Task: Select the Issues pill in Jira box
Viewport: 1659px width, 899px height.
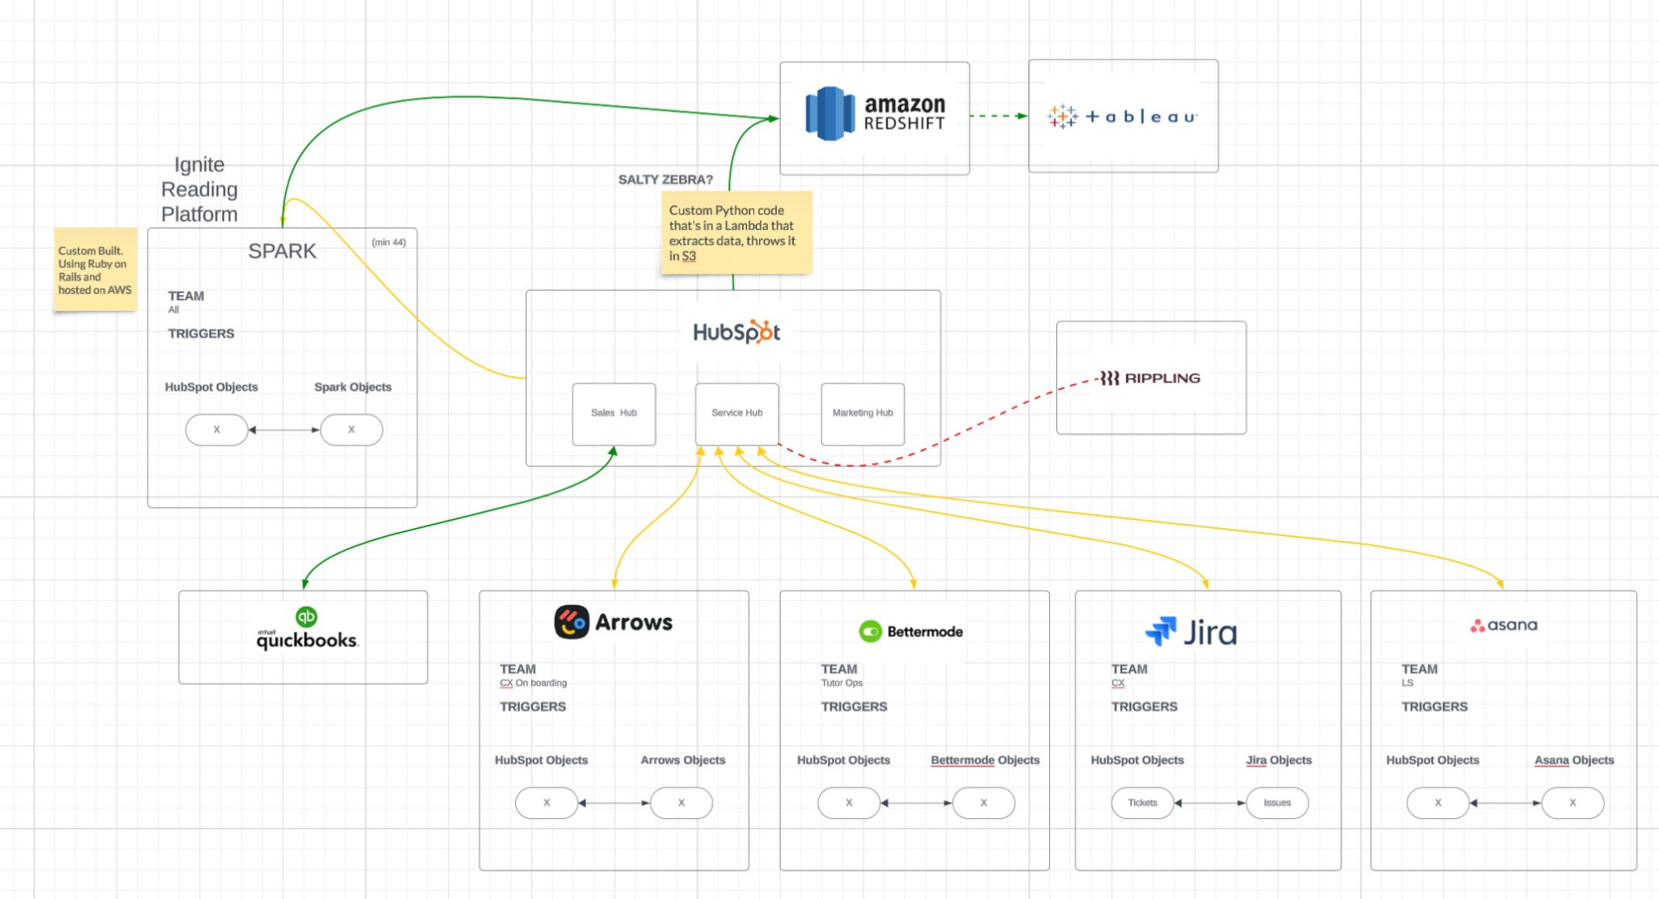Action: coord(1277,803)
